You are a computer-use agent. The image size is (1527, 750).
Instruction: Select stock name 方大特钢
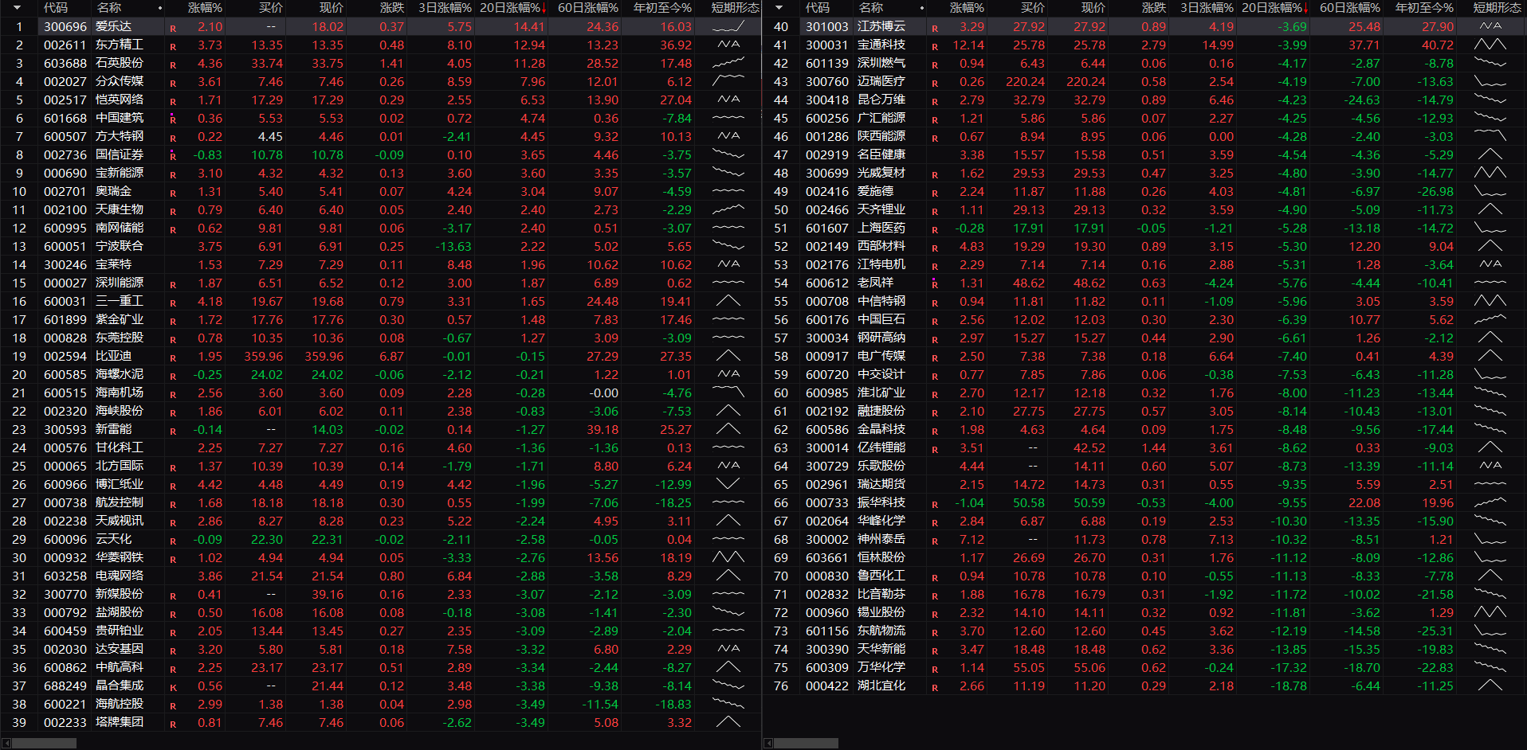(x=120, y=137)
